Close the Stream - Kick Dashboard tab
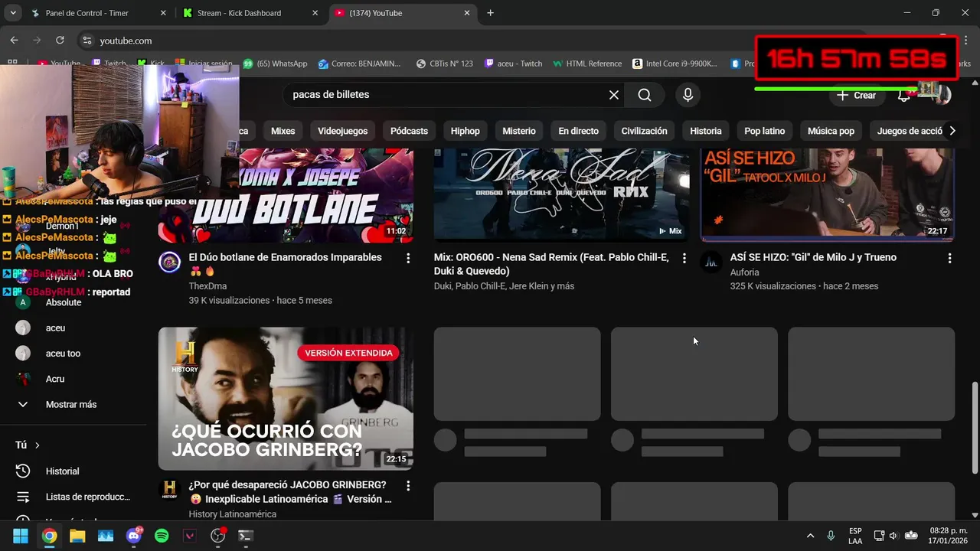This screenshot has width=980, height=551. 315,13
